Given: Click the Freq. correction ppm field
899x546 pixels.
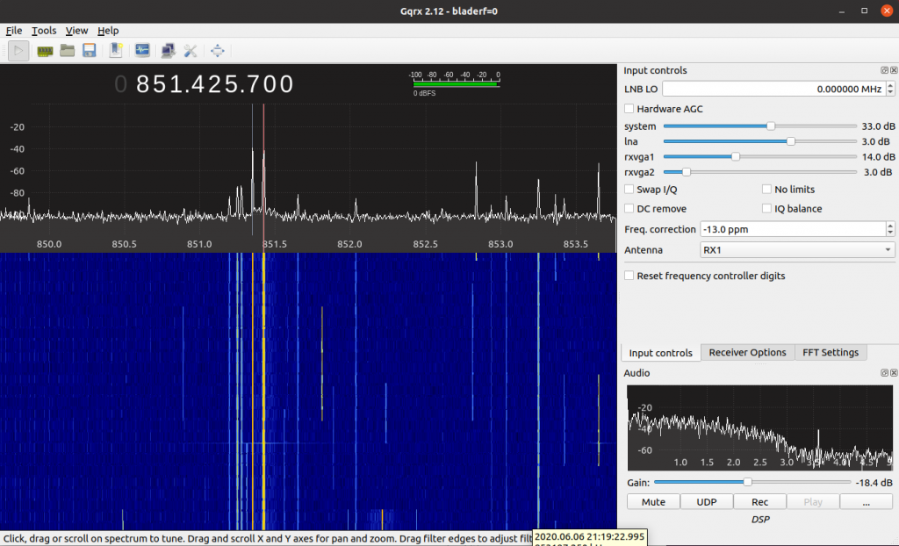Looking at the screenshot, I should click(793, 229).
